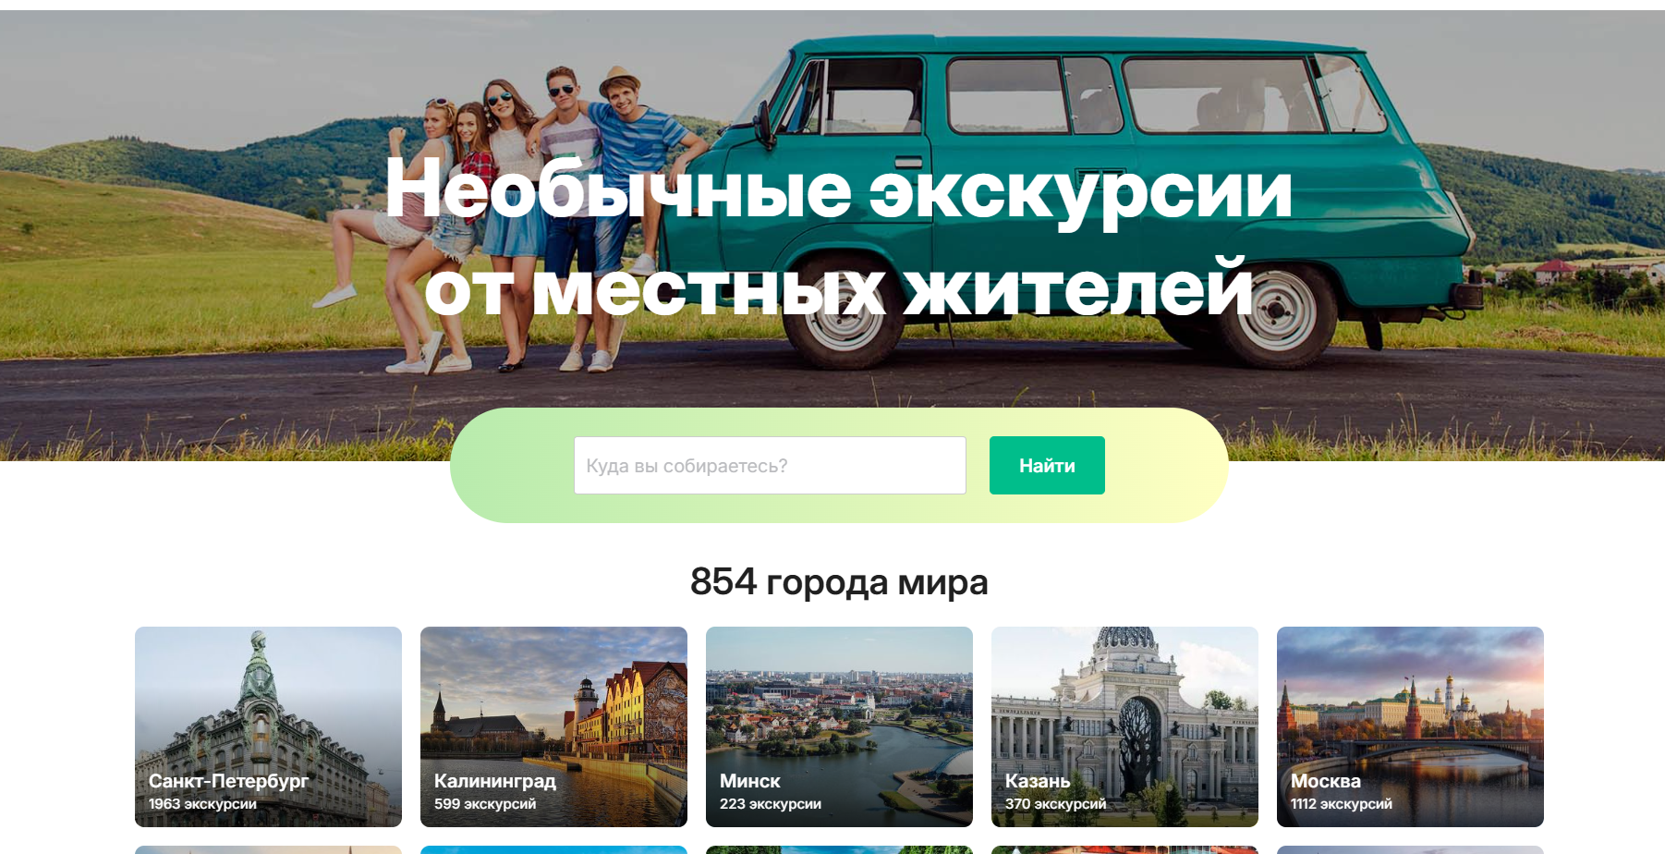Image resolution: width=1665 pixels, height=854 pixels.
Task: Click the 'Куда вы собираетесь?' search field
Action: pos(770,466)
